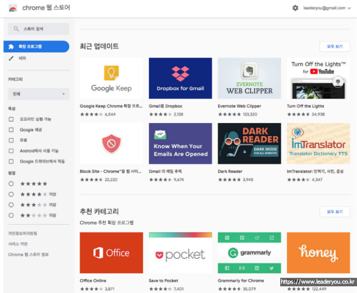Click the Chrome Web Store logo icon
Screen dimensions: 357x293
tap(13, 8)
